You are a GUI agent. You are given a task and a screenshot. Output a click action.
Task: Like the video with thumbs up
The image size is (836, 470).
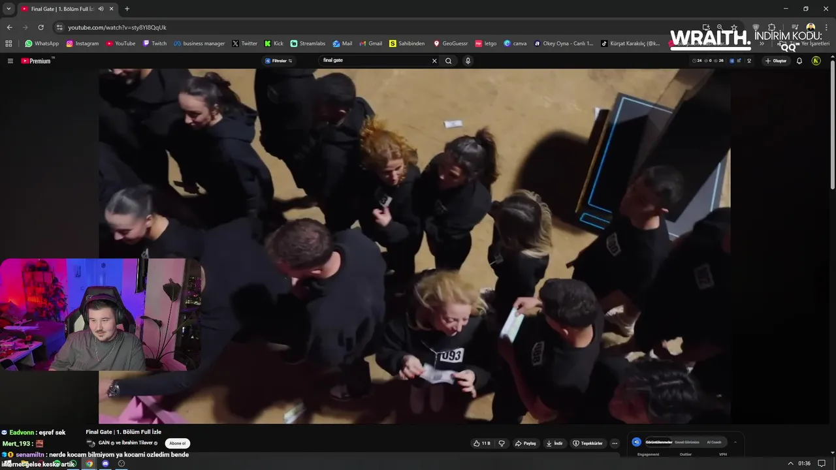pos(481,443)
